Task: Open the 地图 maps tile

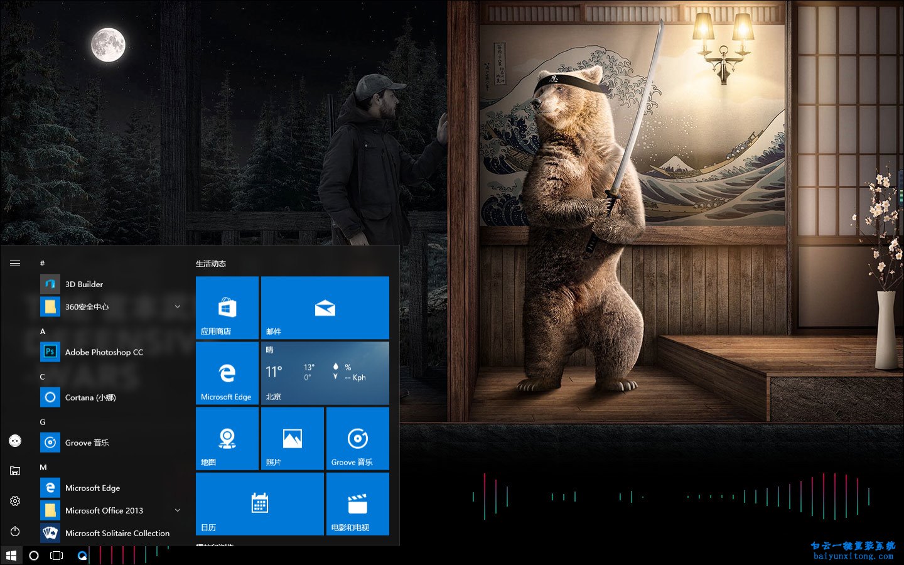Action: (x=227, y=438)
